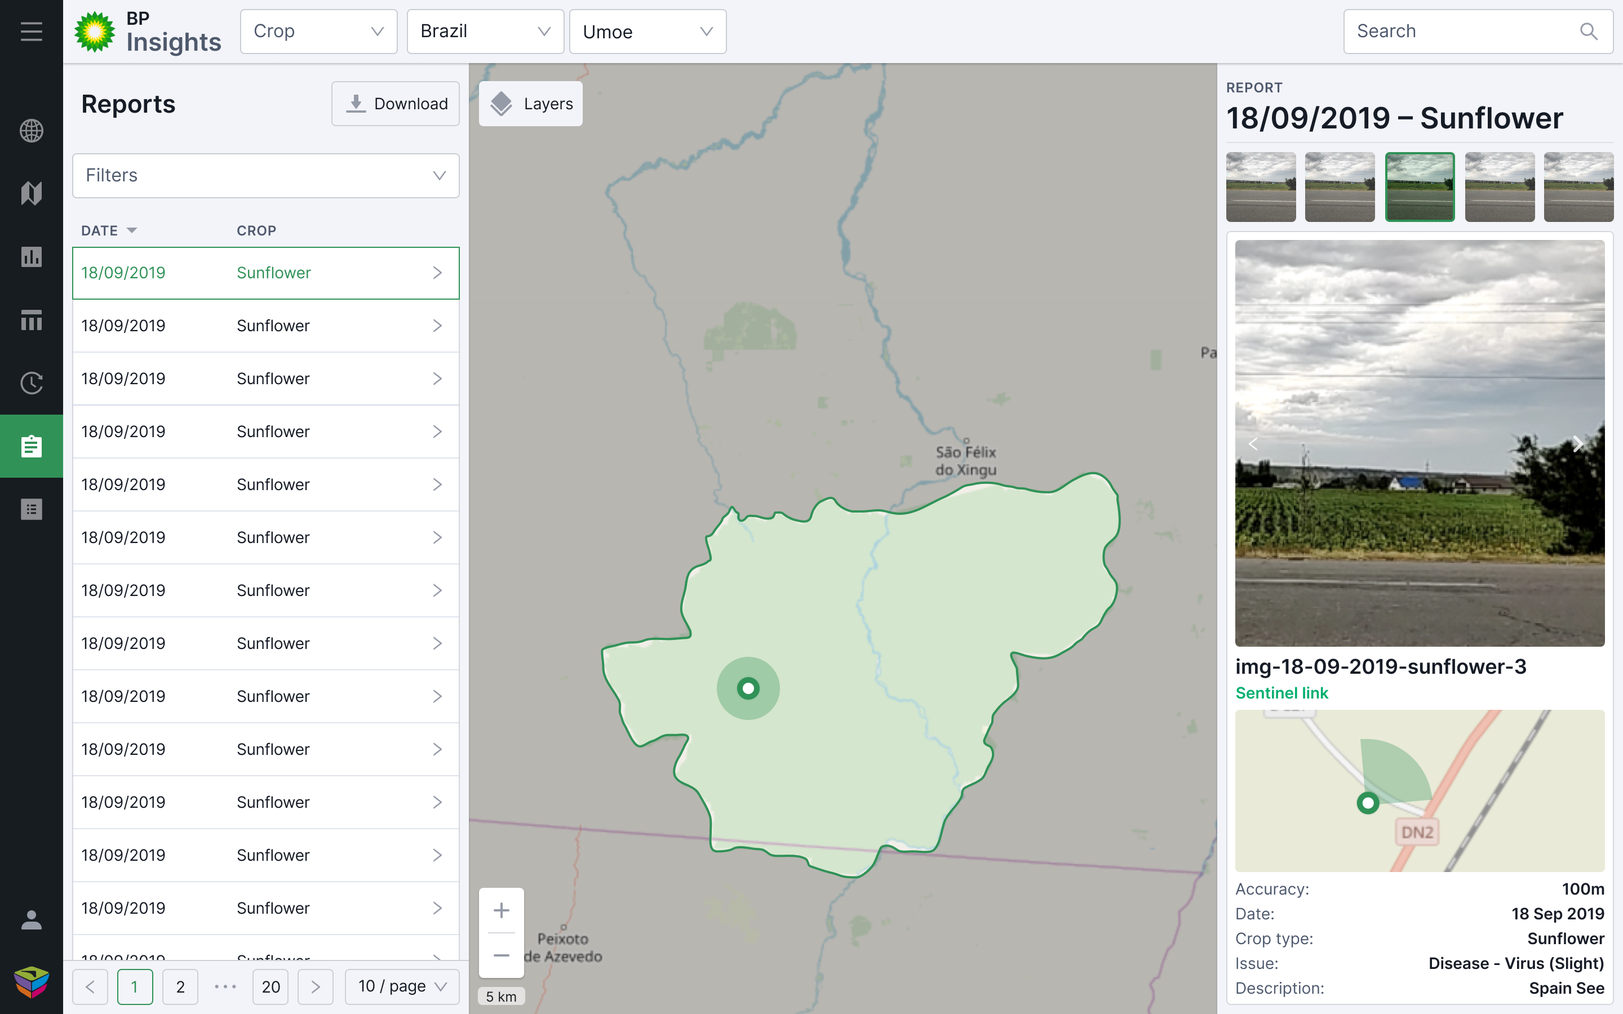
Task: Open the Sentinel link
Action: click(x=1281, y=693)
